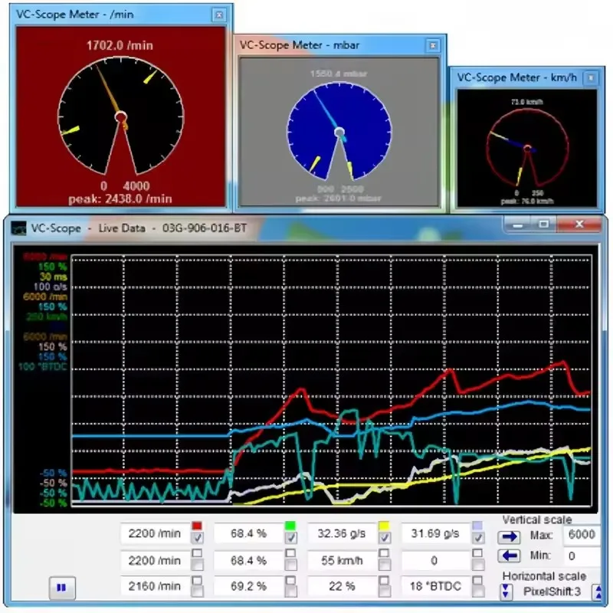The width and height of the screenshot is (613, 613).
Task: Uncheck the red 2200 /min trace checkbox
Action: click(198, 538)
